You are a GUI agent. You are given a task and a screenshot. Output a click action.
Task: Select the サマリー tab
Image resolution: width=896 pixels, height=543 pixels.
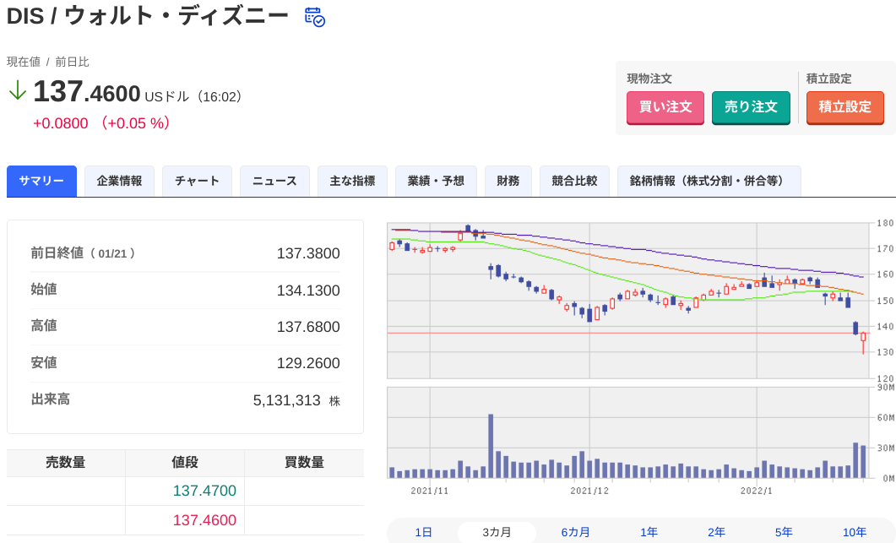41,182
